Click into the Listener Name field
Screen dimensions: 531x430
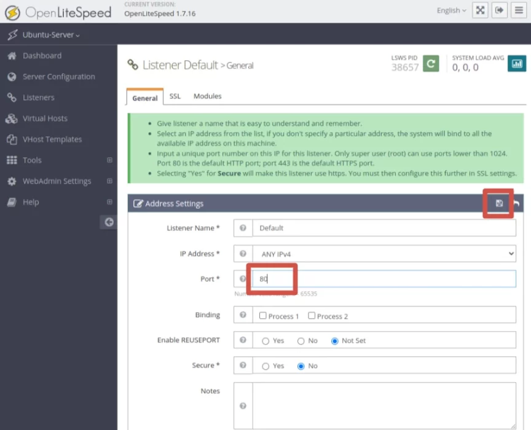[384, 228]
